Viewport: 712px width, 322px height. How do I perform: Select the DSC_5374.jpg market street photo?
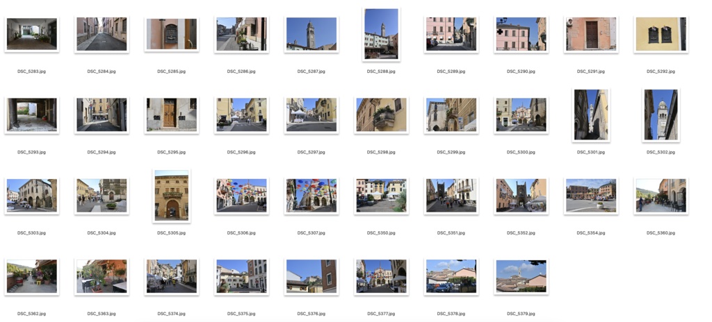172,276
